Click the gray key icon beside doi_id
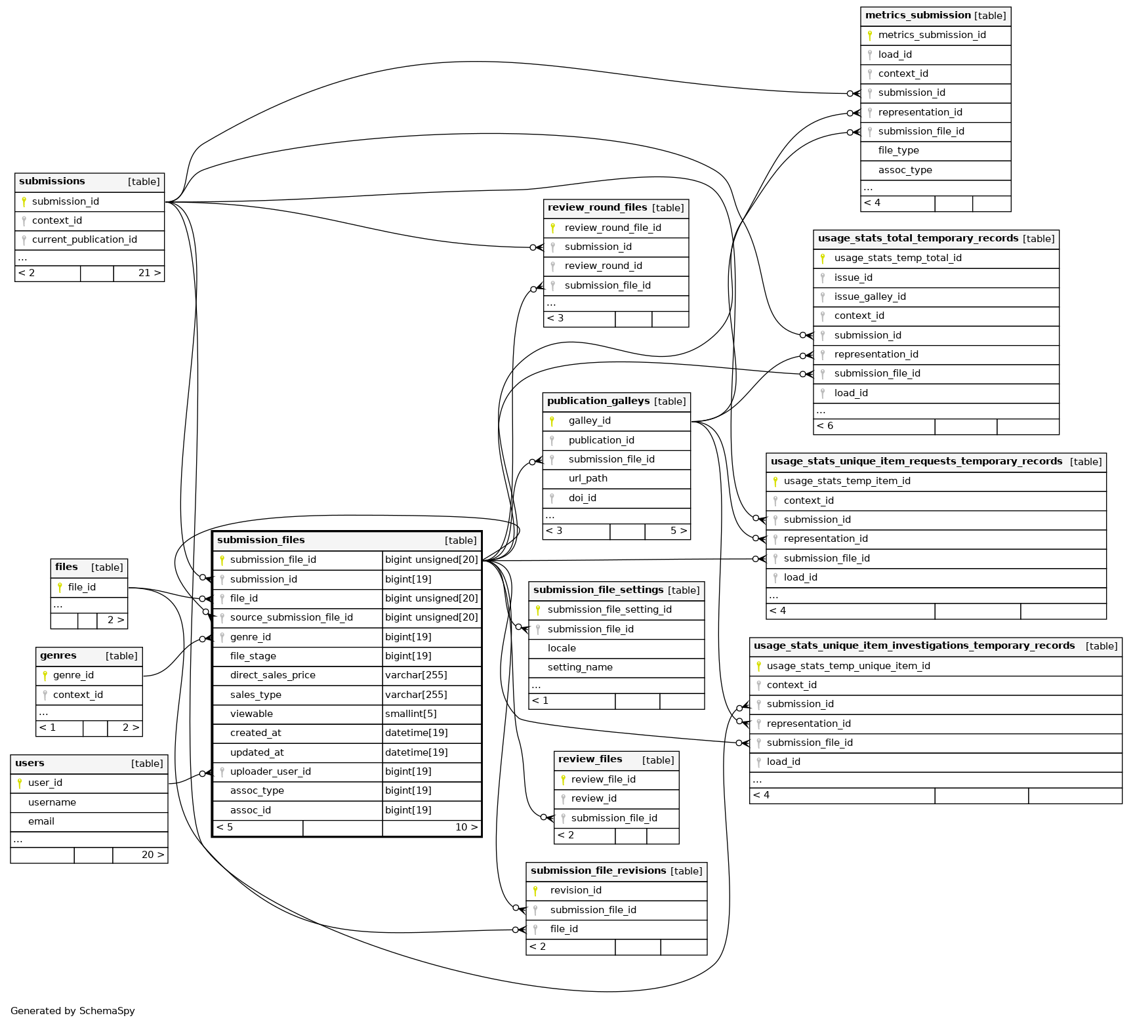Viewport: 1133px width, 1024px height. (x=552, y=499)
